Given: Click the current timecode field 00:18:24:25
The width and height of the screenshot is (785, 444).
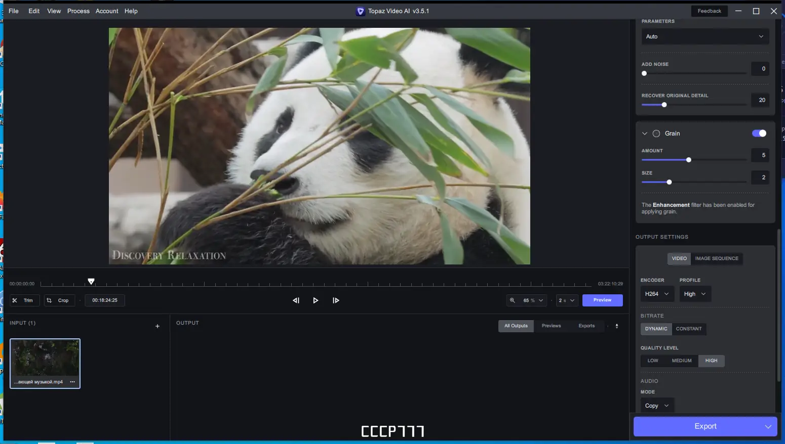Looking at the screenshot, I should pyautogui.click(x=105, y=300).
